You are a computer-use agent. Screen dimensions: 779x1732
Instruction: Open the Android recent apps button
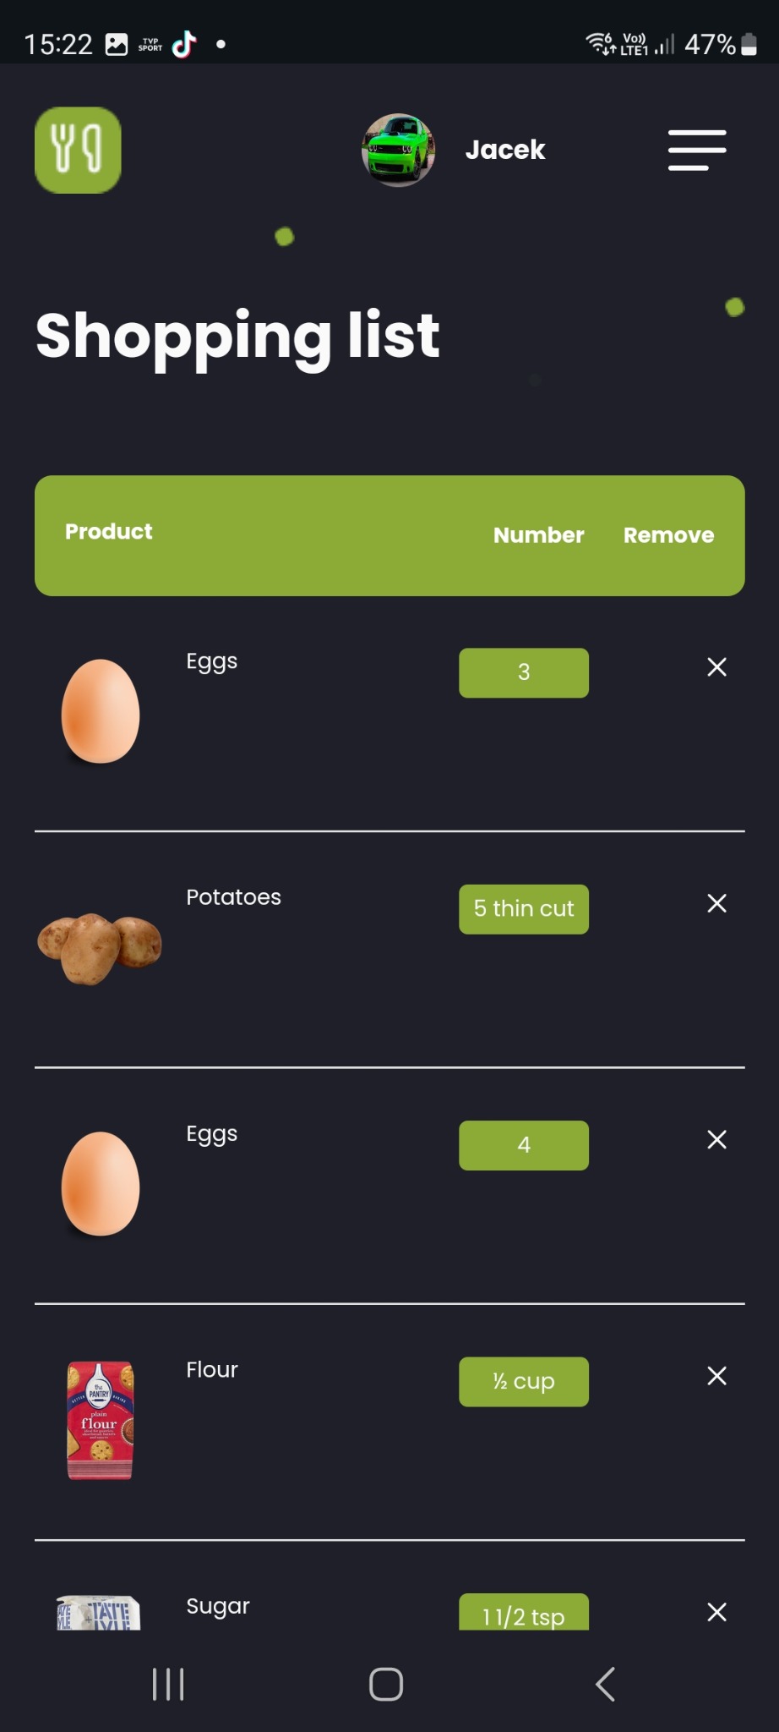[x=168, y=1684]
